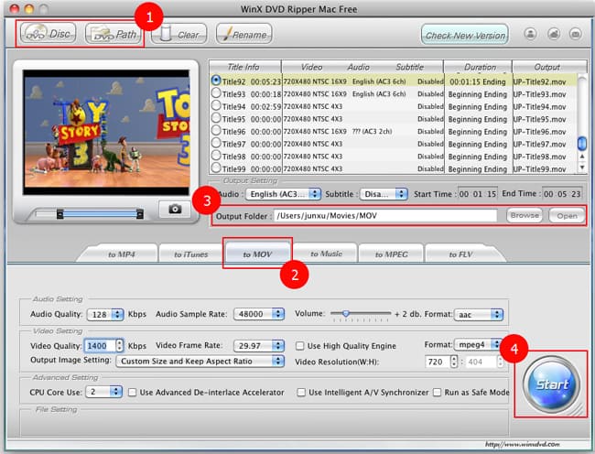This screenshot has height=454, width=595.
Task: Enable Use Advanced De-interlace Accelerator
Action: coord(132,392)
